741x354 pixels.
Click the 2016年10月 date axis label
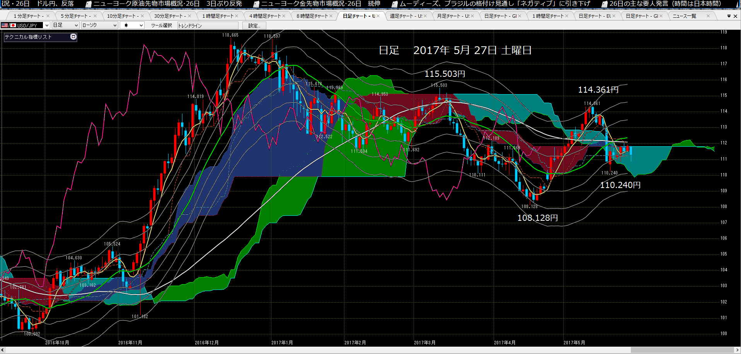(57, 343)
